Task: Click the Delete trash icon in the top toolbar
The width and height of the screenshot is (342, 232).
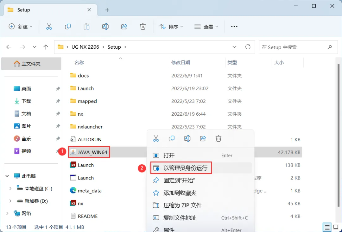Action: 142,27
